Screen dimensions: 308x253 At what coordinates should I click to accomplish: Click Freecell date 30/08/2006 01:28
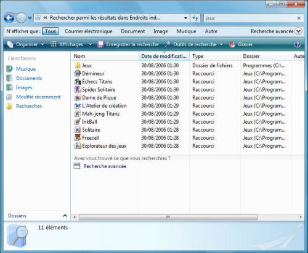point(160,138)
